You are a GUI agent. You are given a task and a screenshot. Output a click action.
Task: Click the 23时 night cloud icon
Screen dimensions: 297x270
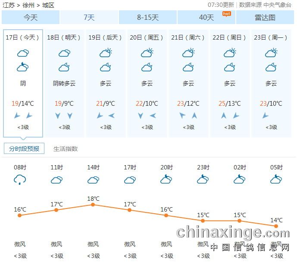tap(203, 179)
